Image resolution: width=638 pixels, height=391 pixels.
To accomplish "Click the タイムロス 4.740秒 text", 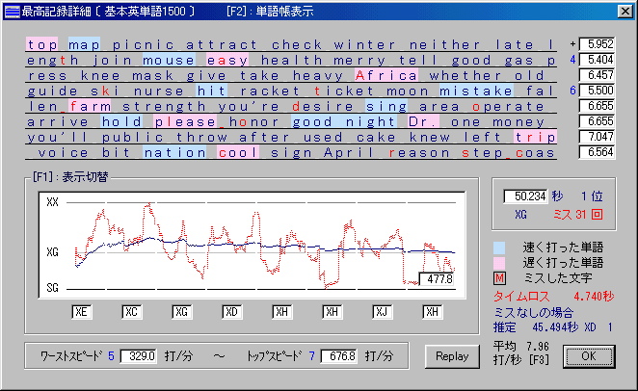I will point(554,297).
